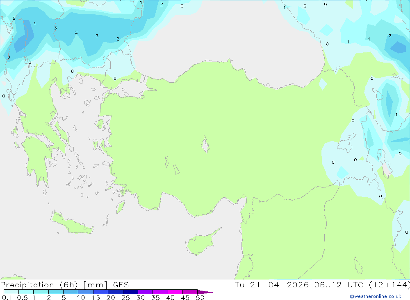Click the 10–15 mm legend color swatch
Screen dimensions: 410x300
click(86, 292)
